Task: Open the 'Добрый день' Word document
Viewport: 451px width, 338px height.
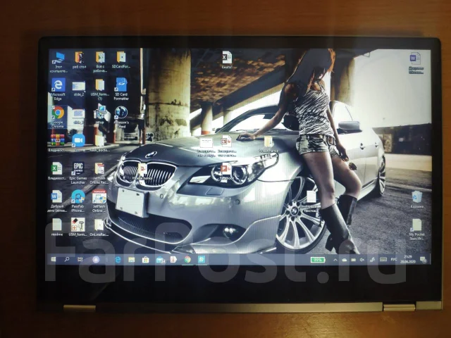Action: 57,201
